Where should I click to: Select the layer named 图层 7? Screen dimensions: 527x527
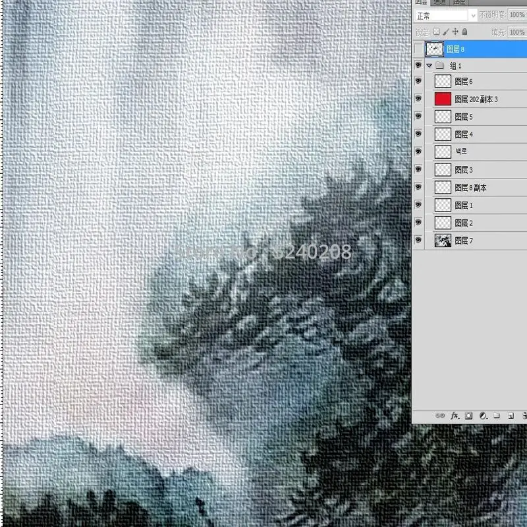pyautogui.click(x=464, y=240)
